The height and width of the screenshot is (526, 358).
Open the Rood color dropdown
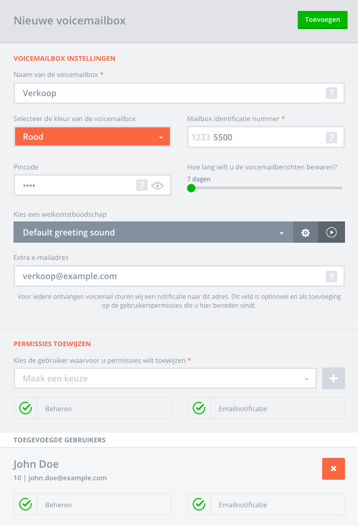92,137
